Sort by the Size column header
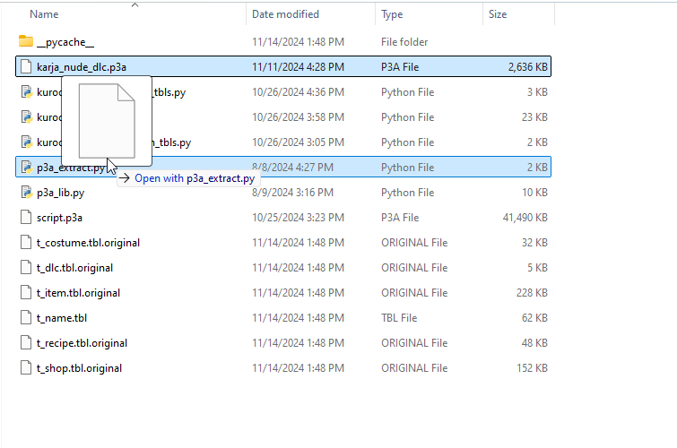 (x=498, y=14)
